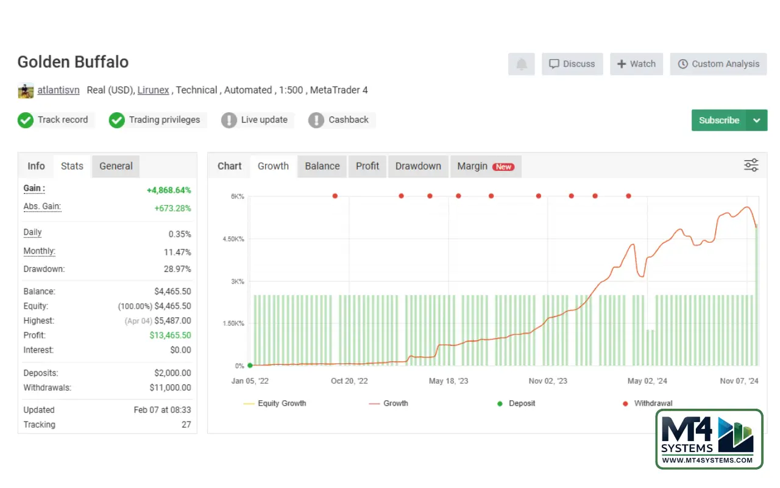Toggle the Growth legend series
The image size is (780, 488).
(389, 403)
